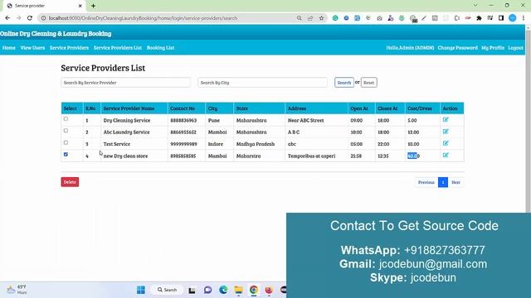Click the red Delete button
The width and height of the screenshot is (531, 298).
click(70, 182)
